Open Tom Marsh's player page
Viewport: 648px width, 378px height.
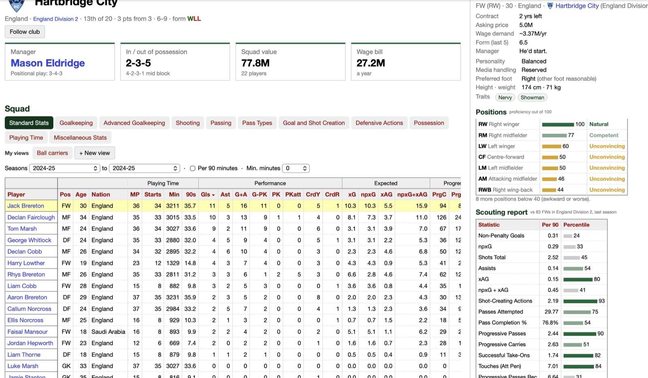point(22,229)
